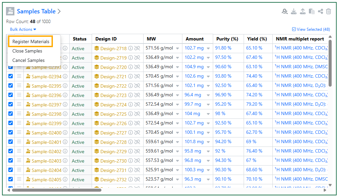
Task: Open Amount unit dropdown for 104 mg
Action: [x=208, y=114]
